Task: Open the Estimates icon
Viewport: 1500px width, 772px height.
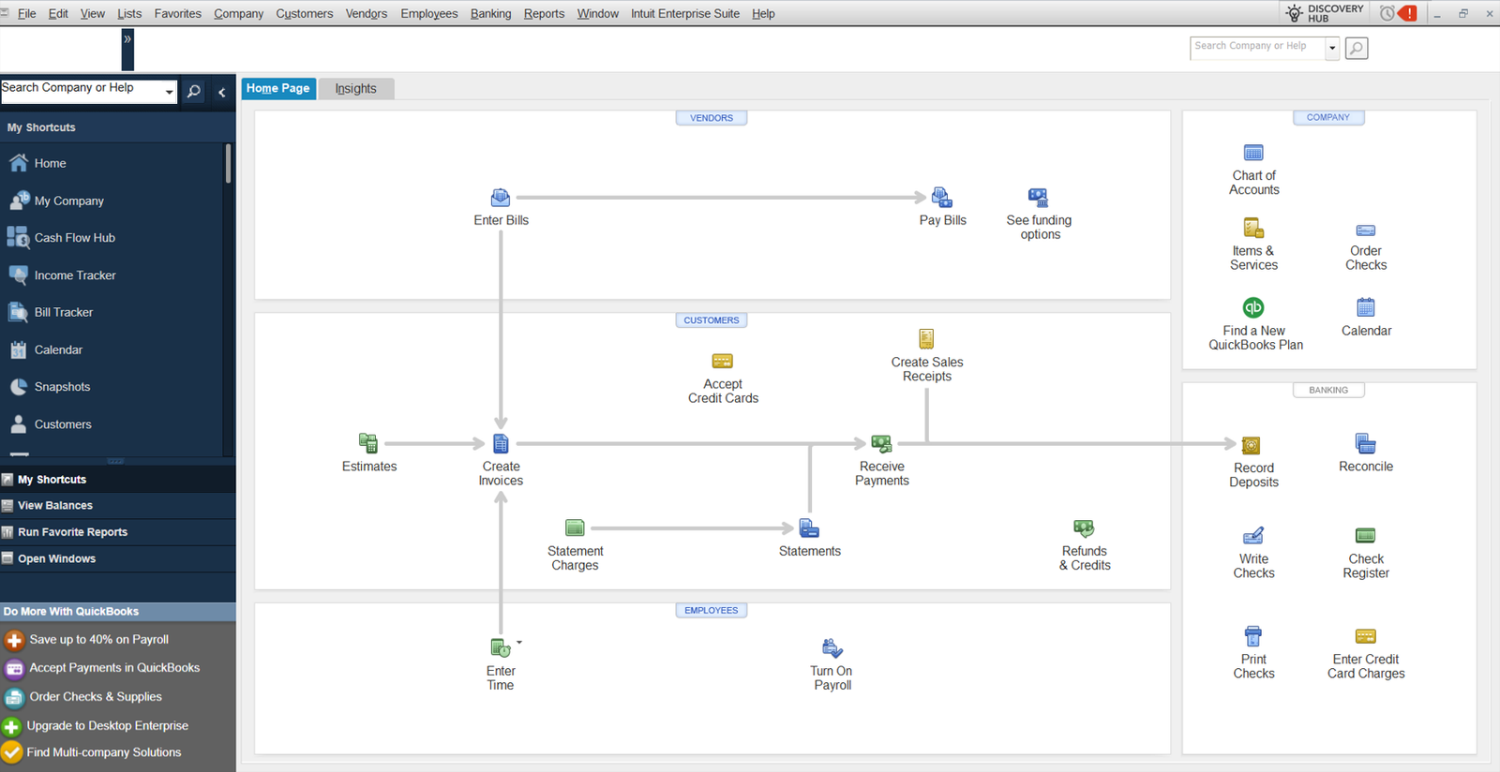Action: (368, 443)
